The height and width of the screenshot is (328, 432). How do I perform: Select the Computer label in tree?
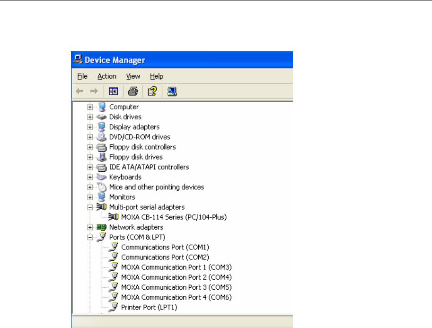[124, 107]
